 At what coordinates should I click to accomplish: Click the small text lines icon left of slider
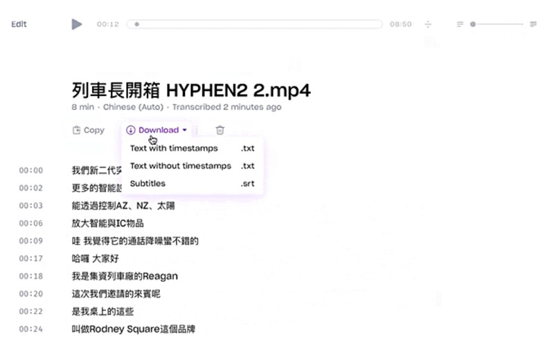coord(460,24)
